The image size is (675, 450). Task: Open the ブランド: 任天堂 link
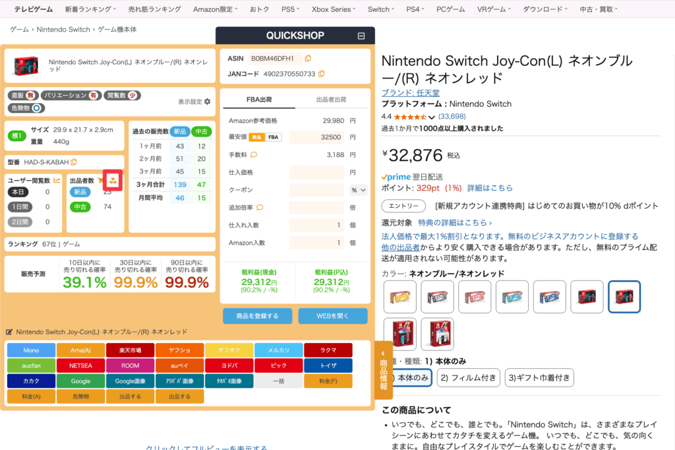click(x=410, y=92)
